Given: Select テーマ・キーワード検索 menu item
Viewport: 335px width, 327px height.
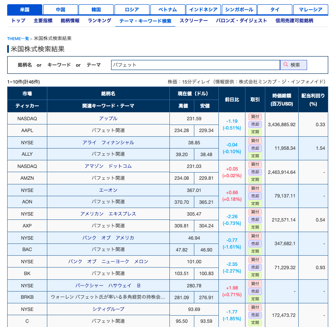Looking at the screenshot, I should pos(145,21).
